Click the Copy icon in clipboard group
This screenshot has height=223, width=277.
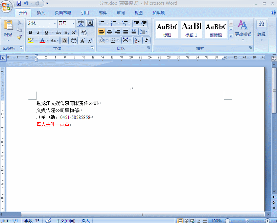pyautogui.click(x=19, y=30)
